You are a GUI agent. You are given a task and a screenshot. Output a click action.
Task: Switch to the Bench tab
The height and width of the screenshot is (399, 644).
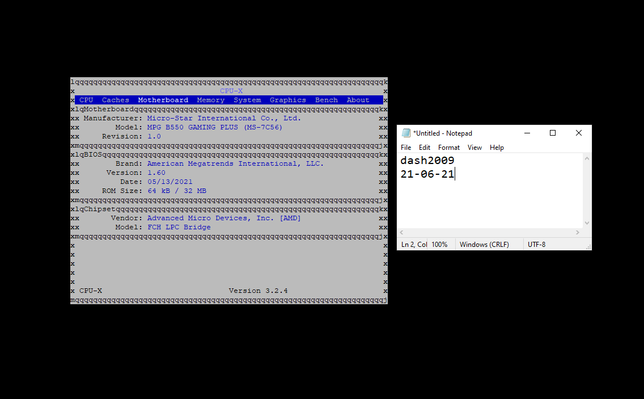327,100
